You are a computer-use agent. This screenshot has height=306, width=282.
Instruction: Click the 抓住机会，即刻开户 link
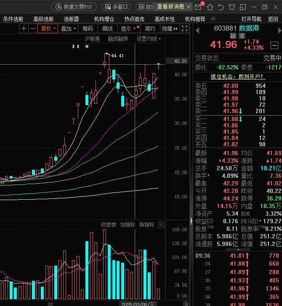coord(238,76)
